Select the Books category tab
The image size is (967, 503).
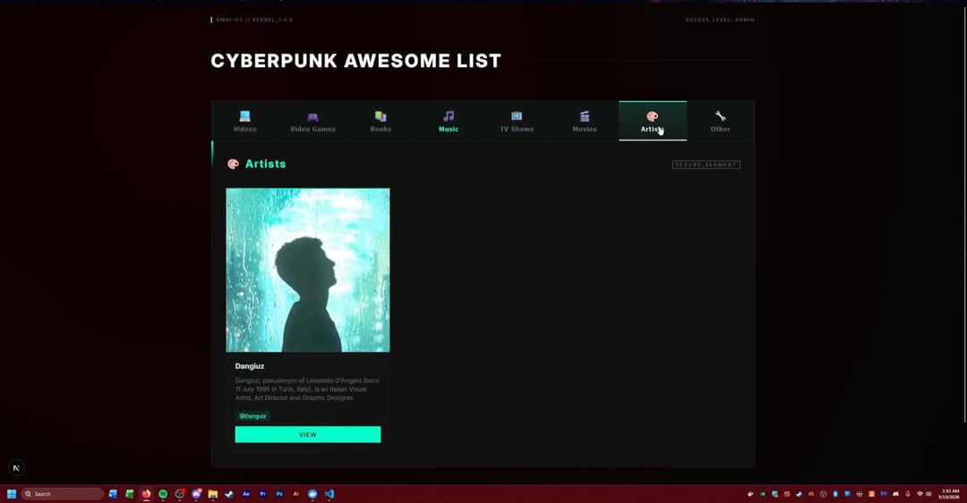point(381,122)
